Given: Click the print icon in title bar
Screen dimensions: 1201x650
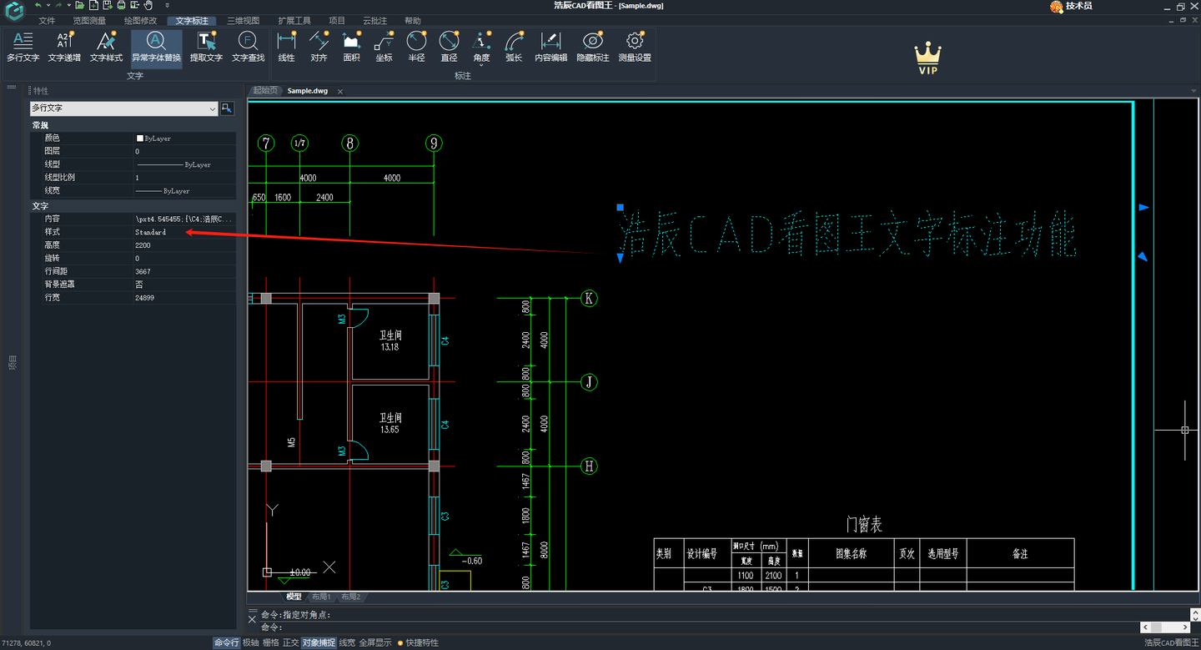Looking at the screenshot, I should [x=121, y=5].
